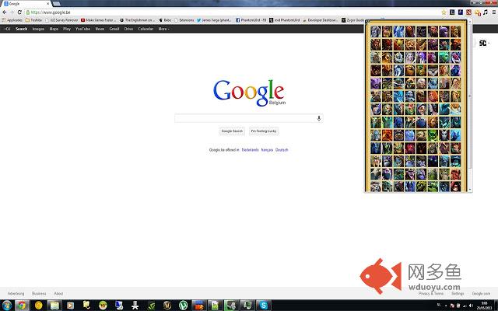This screenshot has width=498, height=311.
Task: Open the Developer Dashboard bookmark
Action: pyautogui.click(x=320, y=20)
